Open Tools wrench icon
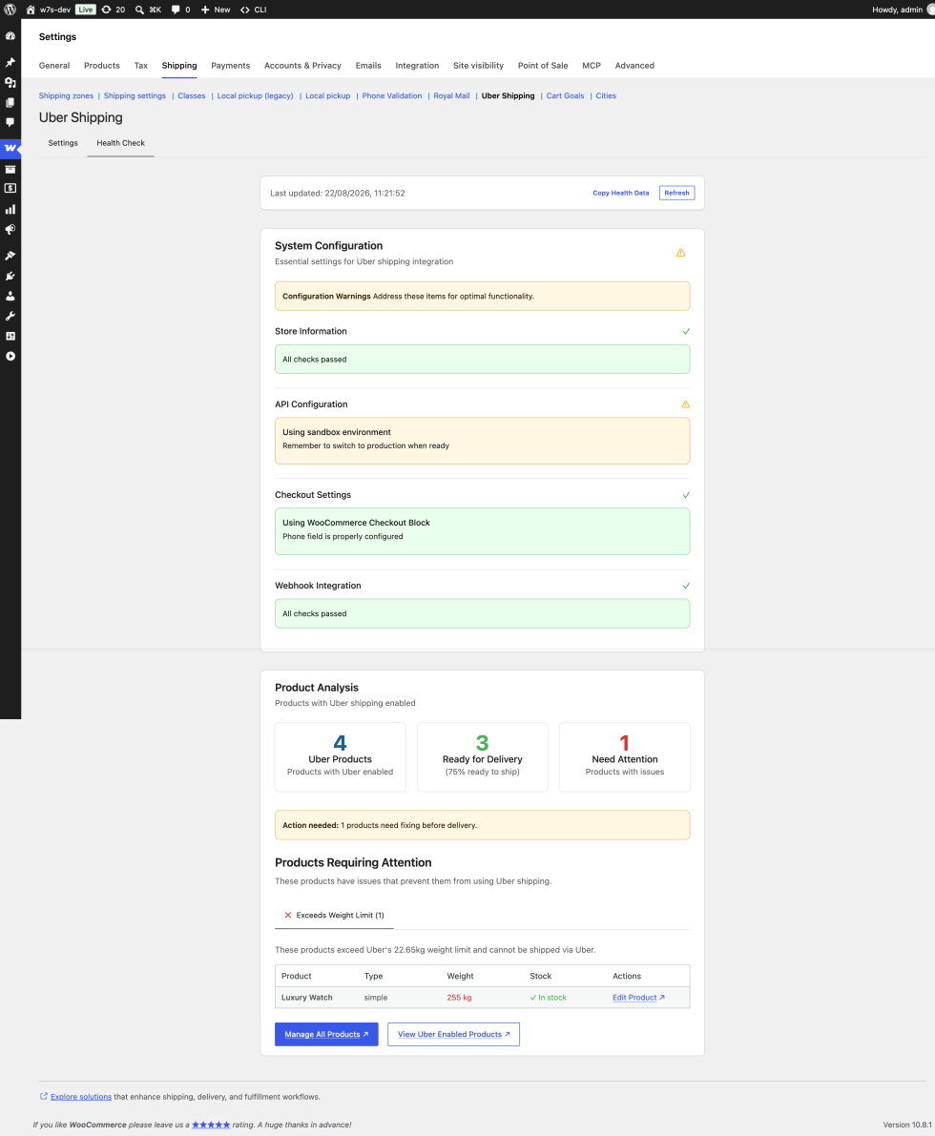Screen dimensions: 935x1136 coord(10,316)
